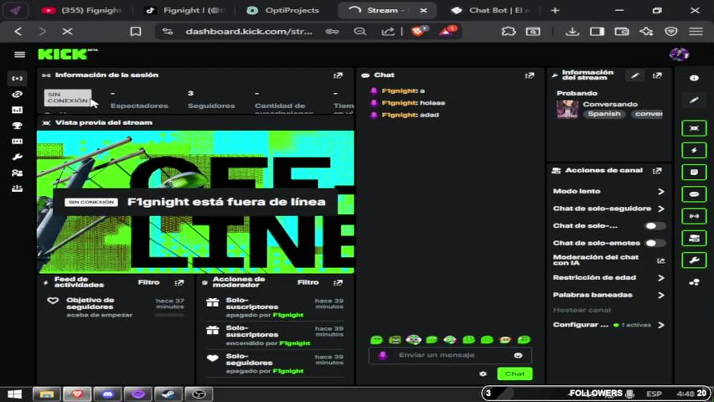The height and width of the screenshot is (402, 714).
Task: Open chat settings gear icon
Action: click(483, 374)
